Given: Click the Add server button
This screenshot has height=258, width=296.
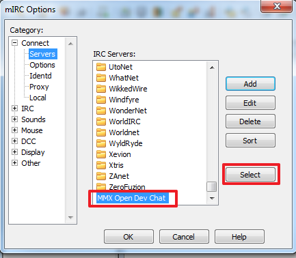Looking at the screenshot, I should click(250, 84).
